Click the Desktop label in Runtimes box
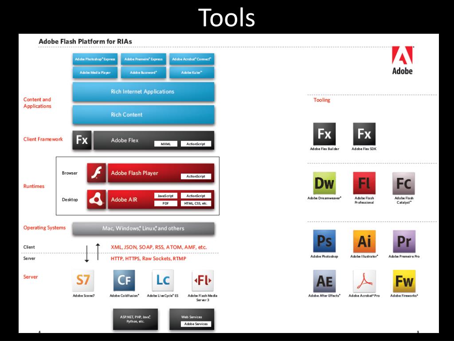The width and height of the screenshot is (454, 341). pyautogui.click(x=70, y=199)
